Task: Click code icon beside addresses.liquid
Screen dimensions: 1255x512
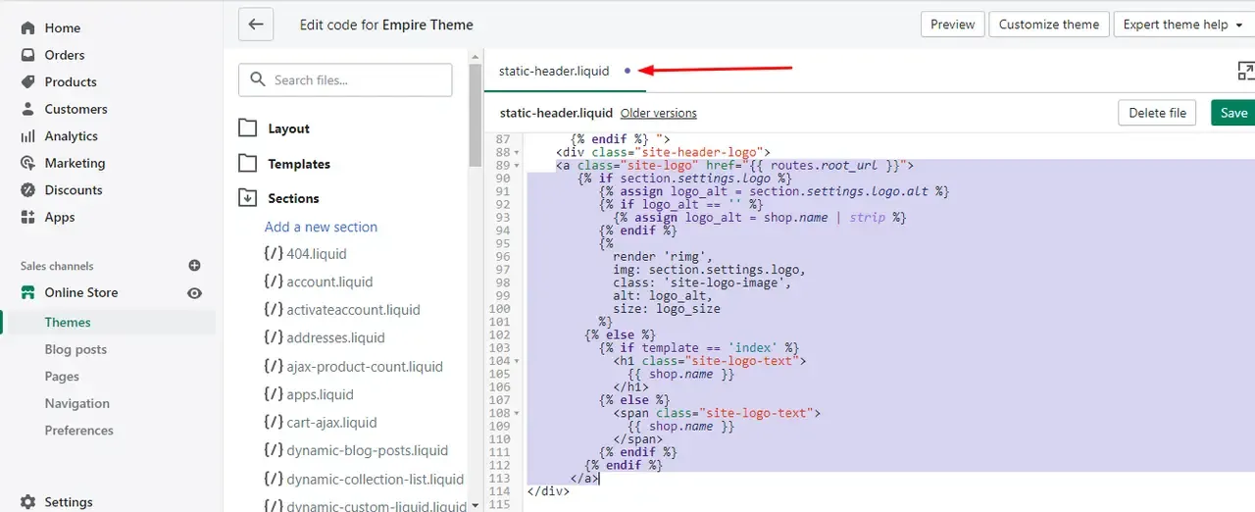Action: pyautogui.click(x=273, y=337)
